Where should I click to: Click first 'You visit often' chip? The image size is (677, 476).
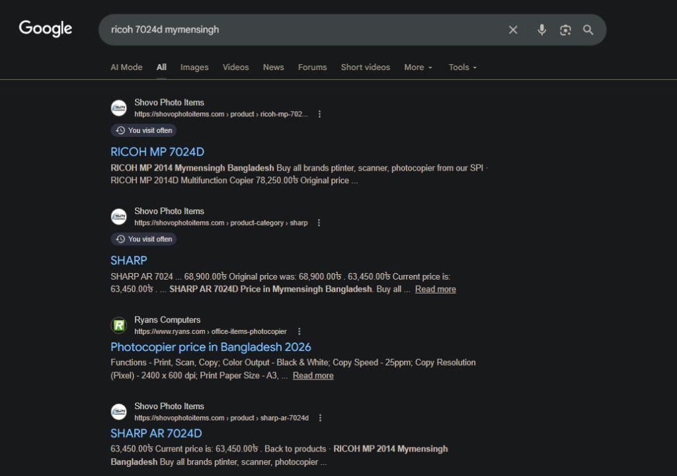tap(143, 130)
